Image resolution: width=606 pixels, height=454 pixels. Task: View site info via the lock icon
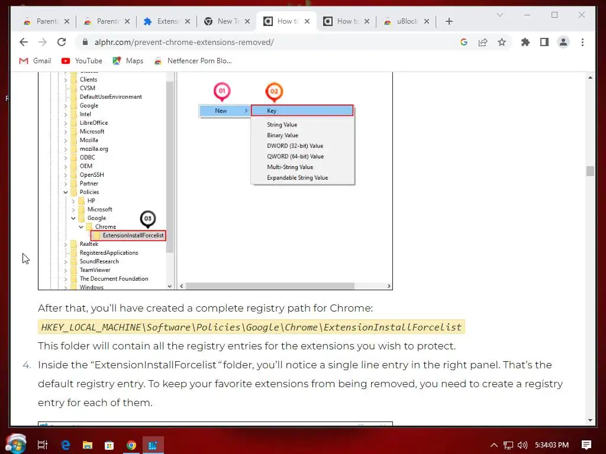(85, 42)
